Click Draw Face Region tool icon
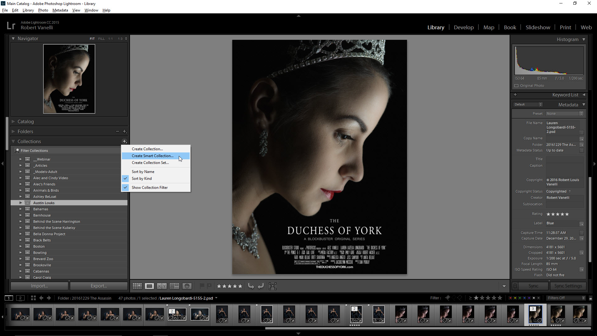 (x=273, y=286)
